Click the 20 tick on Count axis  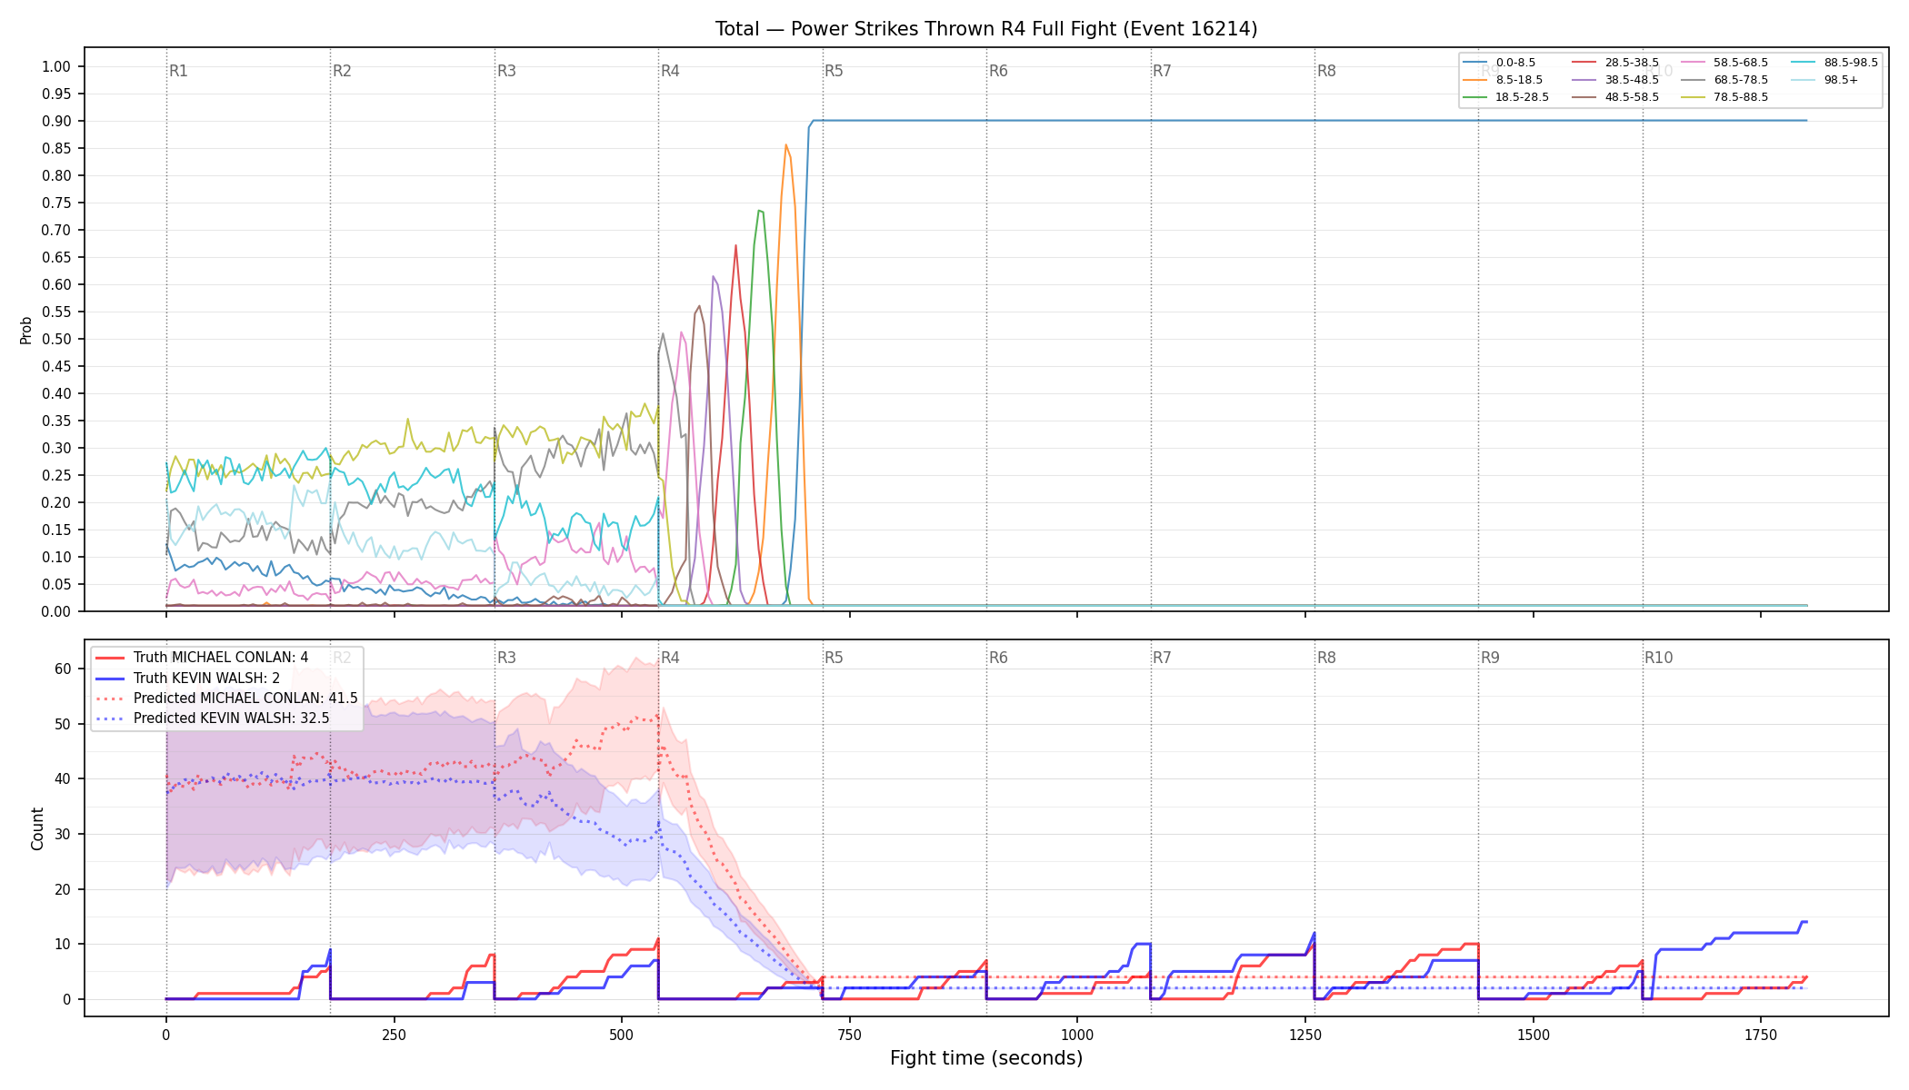[63, 889]
